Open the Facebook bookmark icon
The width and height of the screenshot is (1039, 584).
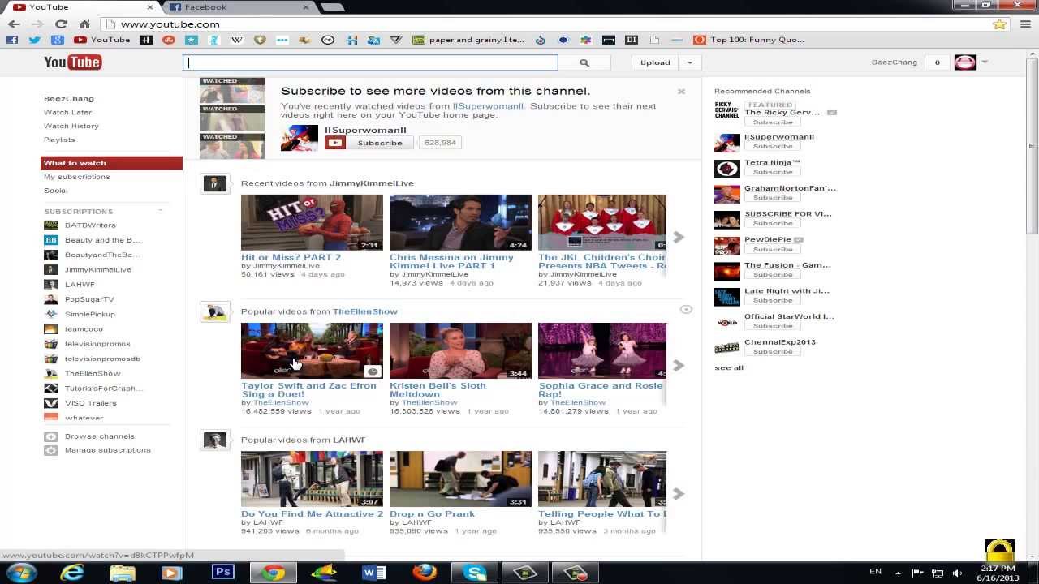(x=12, y=40)
